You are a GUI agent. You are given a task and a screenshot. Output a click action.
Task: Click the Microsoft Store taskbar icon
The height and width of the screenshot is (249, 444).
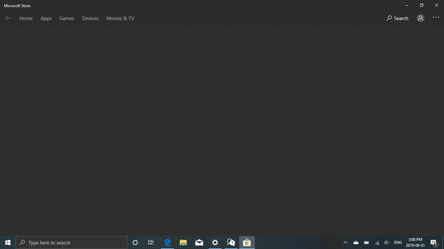pyautogui.click(x=247, y=243)
